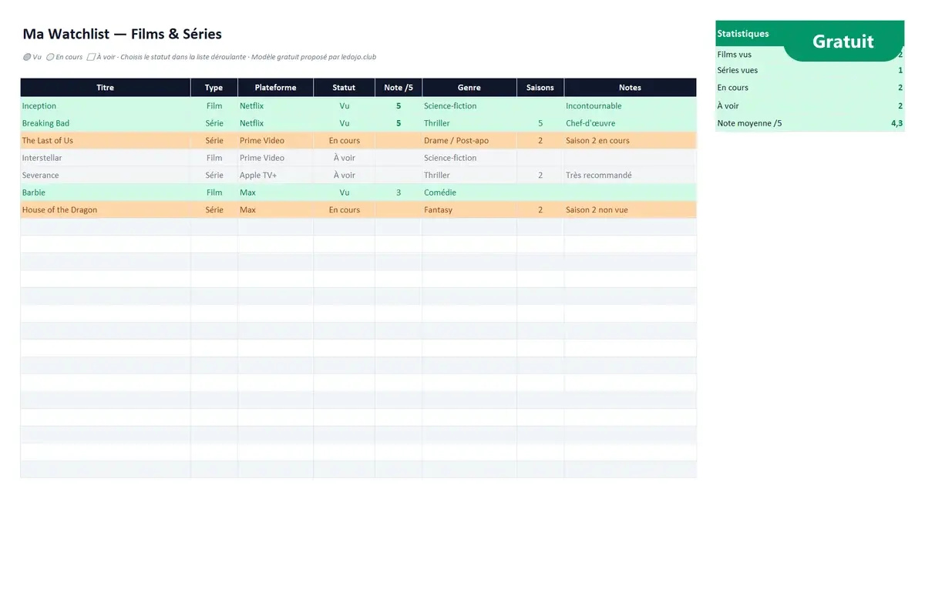Select the "Saison 2 en cours" note

(597, 140)
